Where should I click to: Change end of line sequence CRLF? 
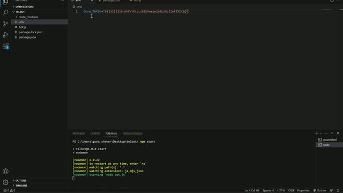click(291, 191)
